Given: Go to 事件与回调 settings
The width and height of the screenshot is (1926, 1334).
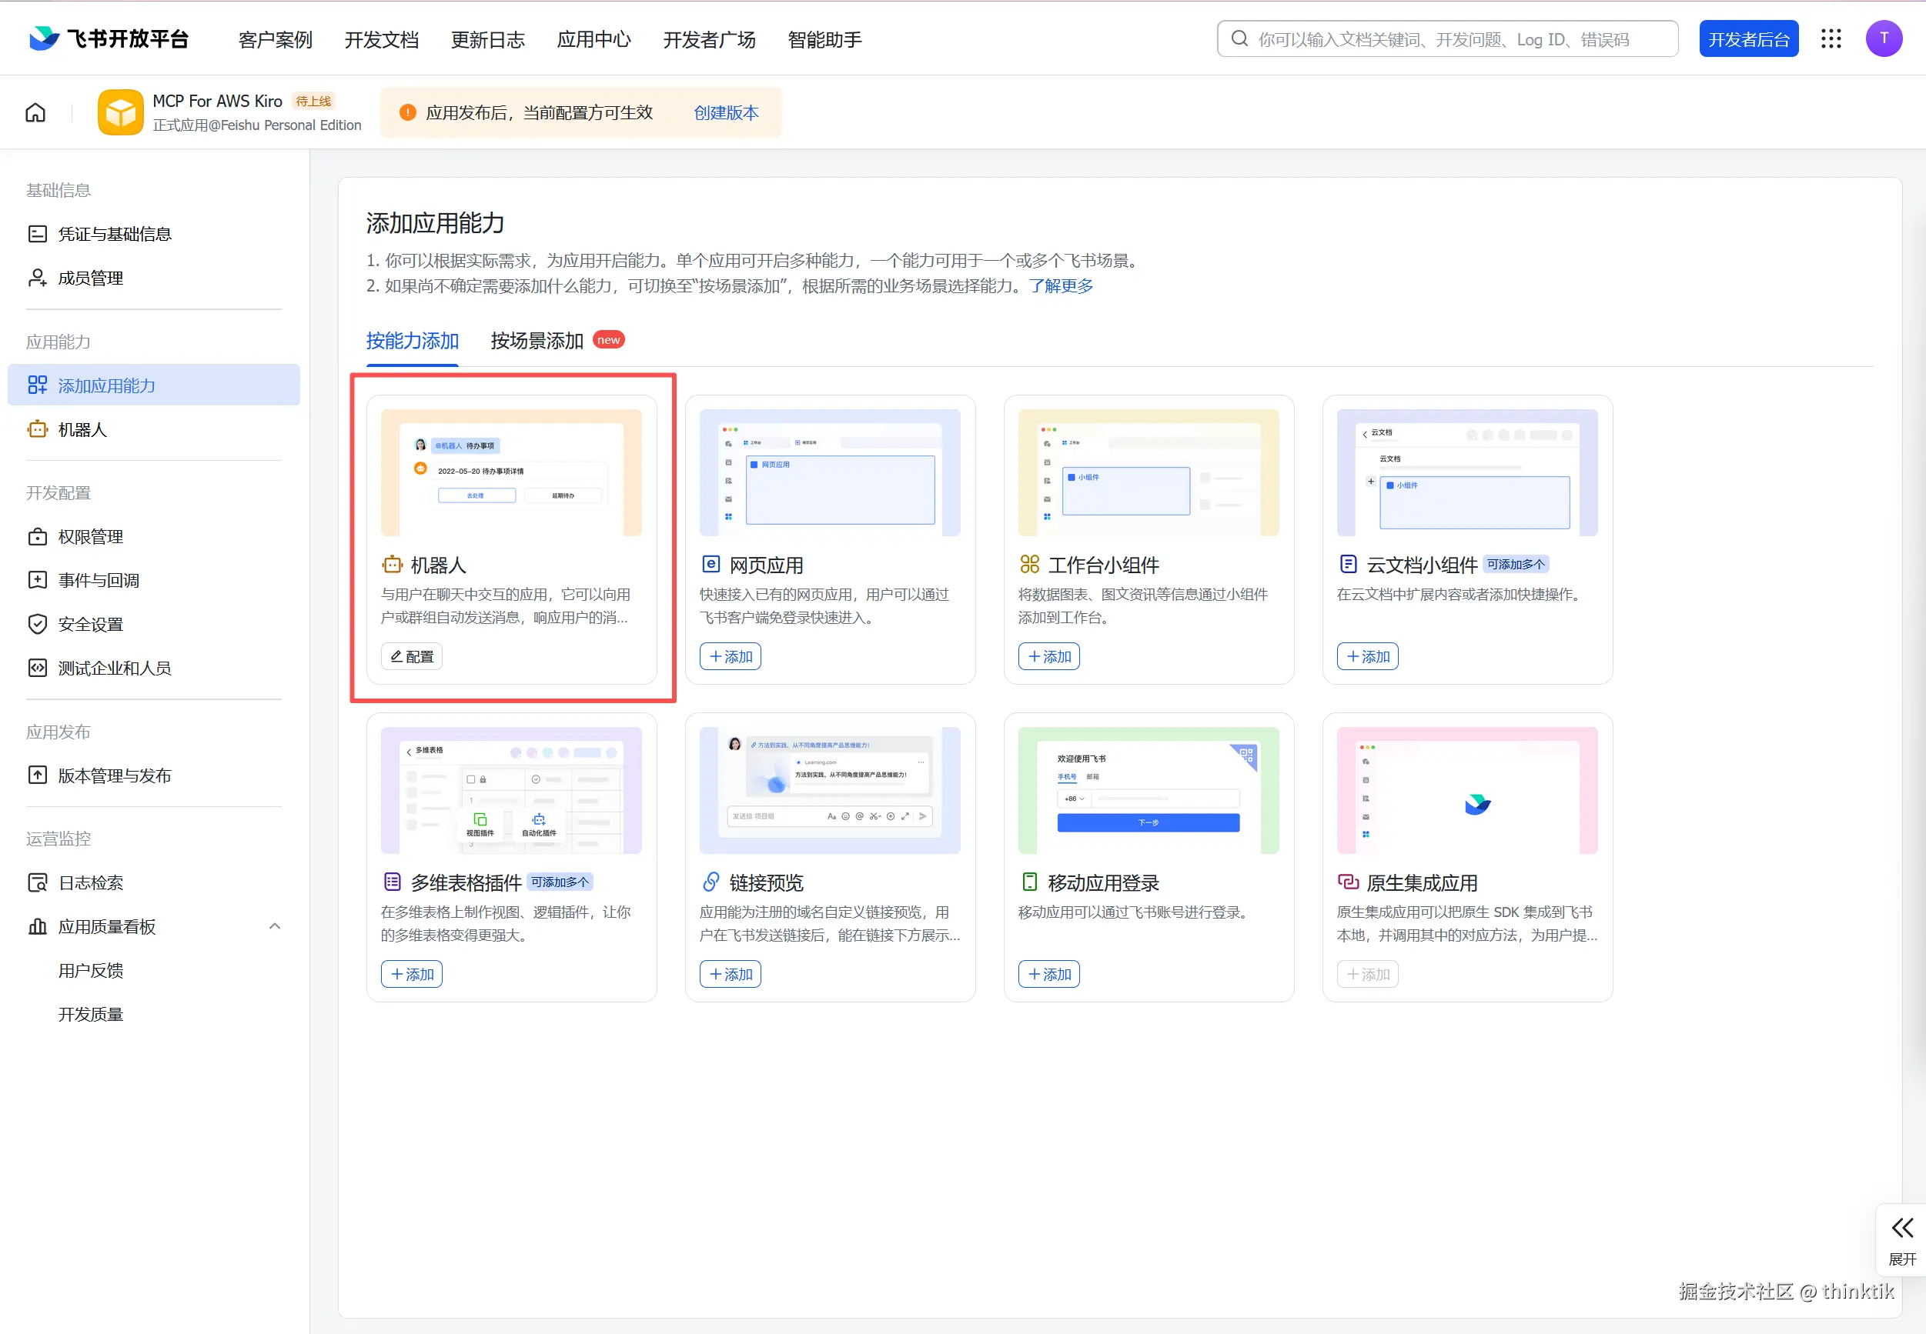Looking at the screenshot, I should click(98, 580).
